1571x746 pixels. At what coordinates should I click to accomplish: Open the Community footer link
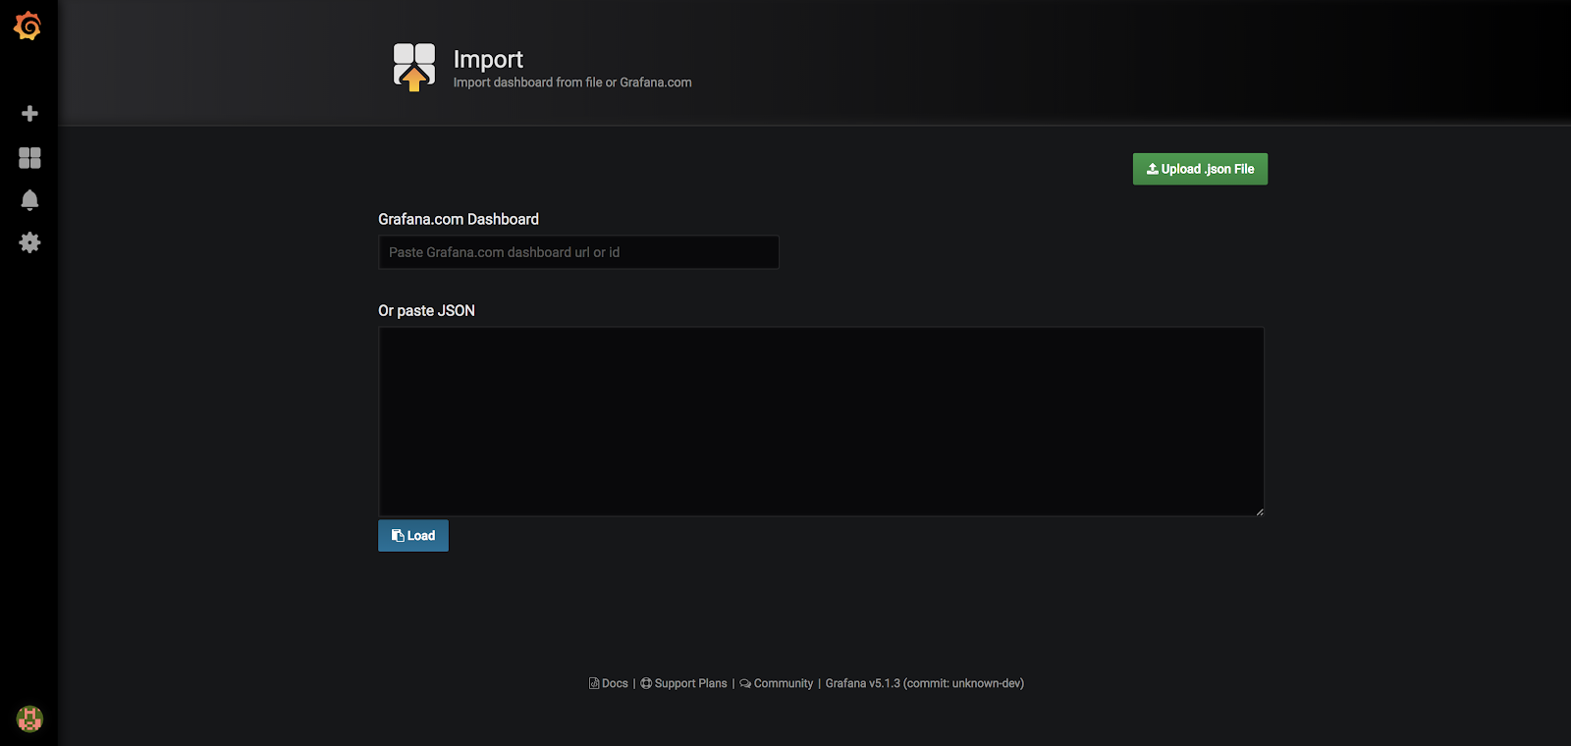pos(777,683)
